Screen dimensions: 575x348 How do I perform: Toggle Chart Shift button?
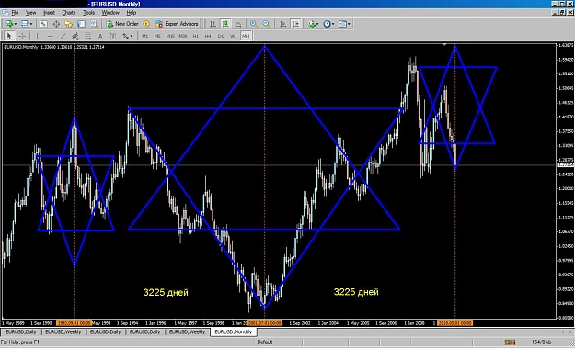pos(295,24)
